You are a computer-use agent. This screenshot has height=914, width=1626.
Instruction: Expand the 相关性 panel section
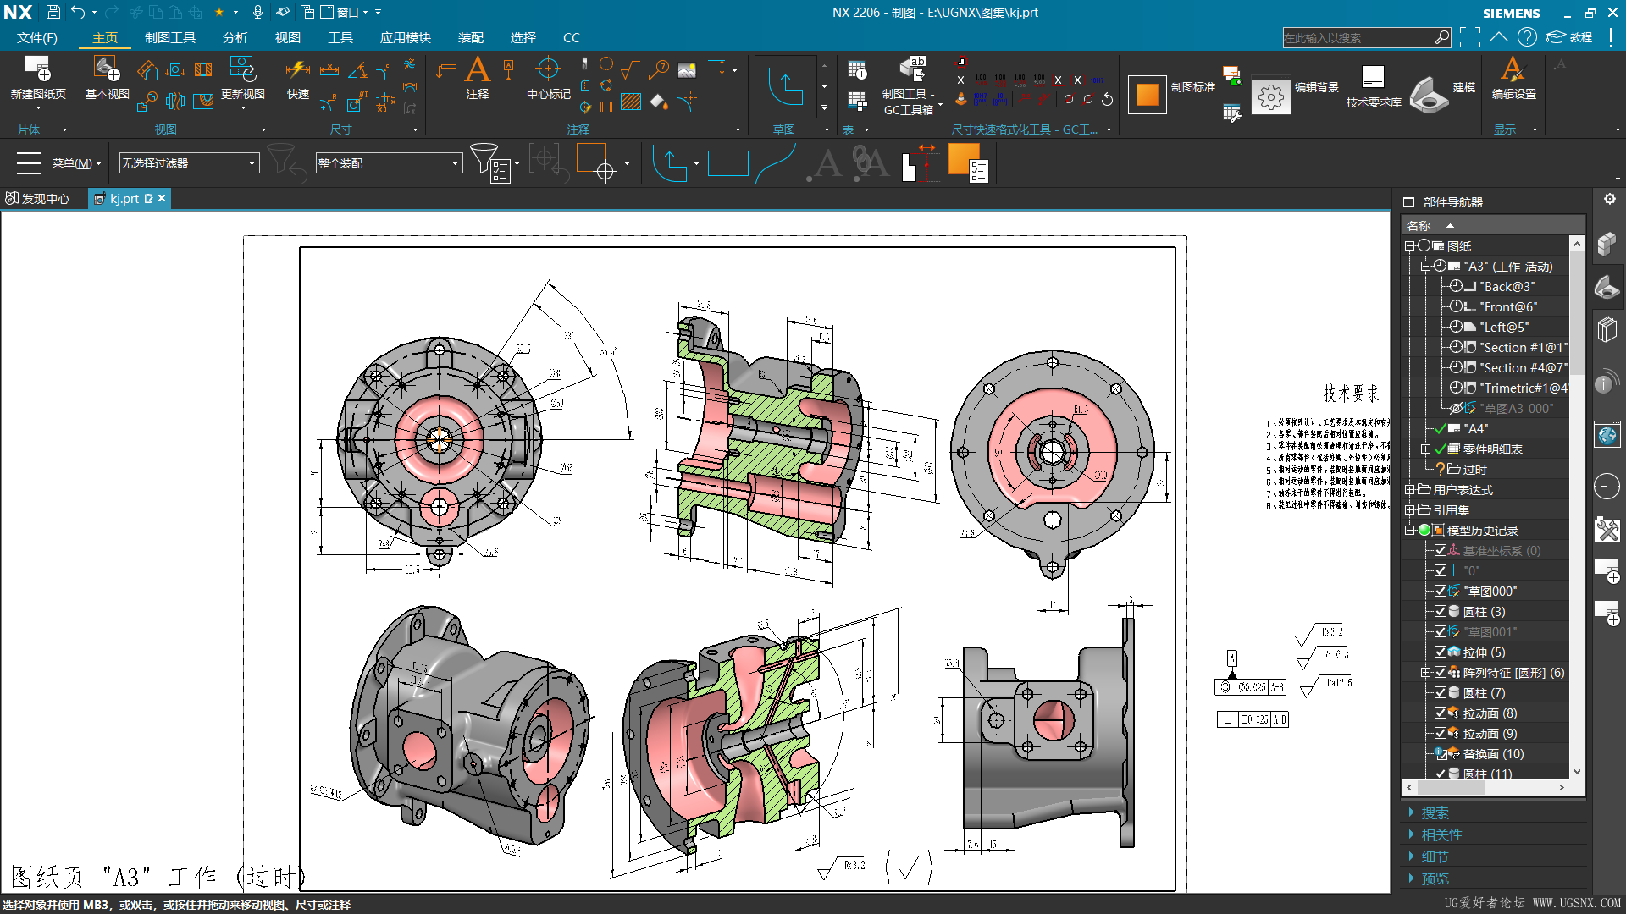point(1441,834)
